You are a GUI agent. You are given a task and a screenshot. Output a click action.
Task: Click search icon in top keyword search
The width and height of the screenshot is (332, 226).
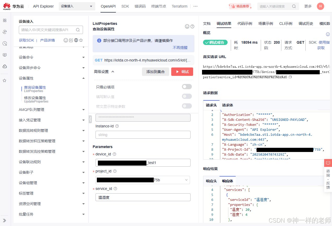click(x=294, y=6)
